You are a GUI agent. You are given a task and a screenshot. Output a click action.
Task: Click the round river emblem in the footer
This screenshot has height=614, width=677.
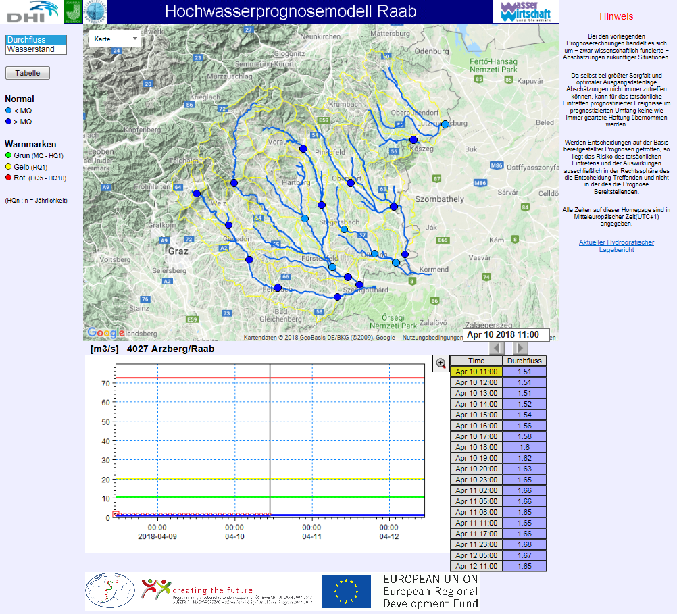coord(110,590)
